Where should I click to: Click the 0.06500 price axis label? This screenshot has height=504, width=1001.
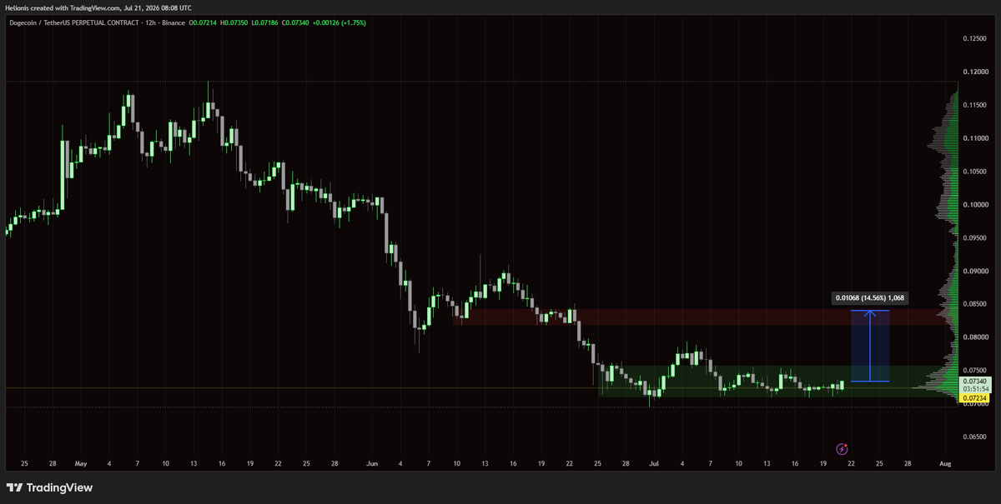coord(975,437)
